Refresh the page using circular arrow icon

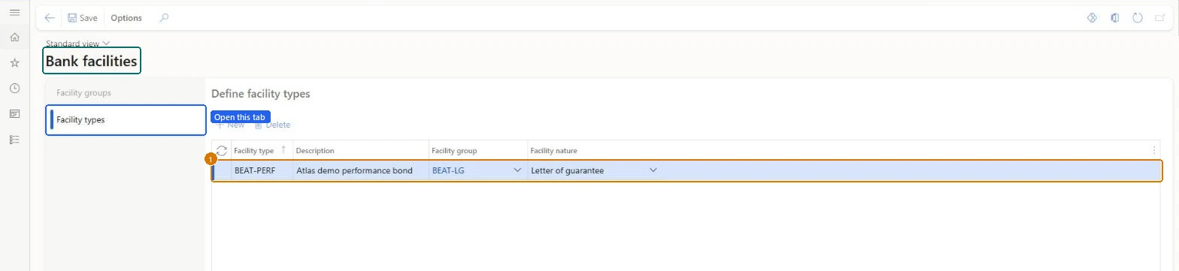[x=1138, y=18]
